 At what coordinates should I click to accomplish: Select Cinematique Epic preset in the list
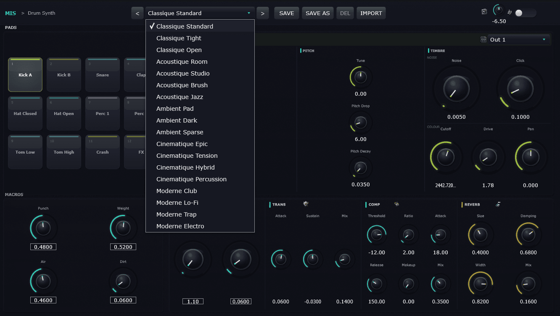[182, 144]
